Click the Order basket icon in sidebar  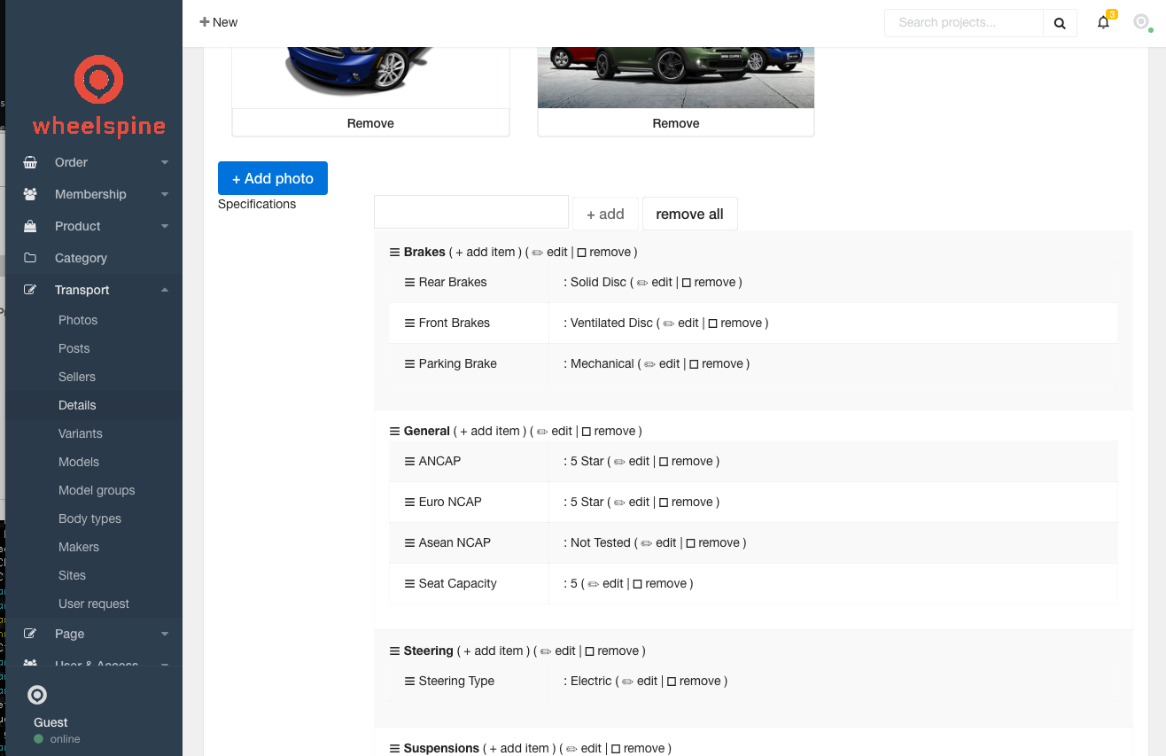pos(31,162)
